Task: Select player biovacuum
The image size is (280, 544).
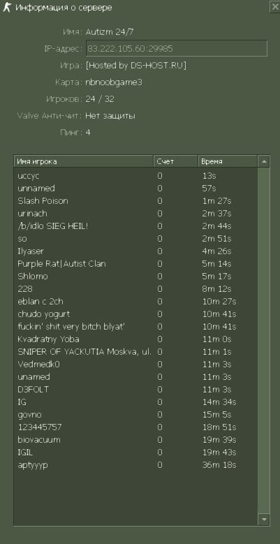Action: (x=135, y=439)
